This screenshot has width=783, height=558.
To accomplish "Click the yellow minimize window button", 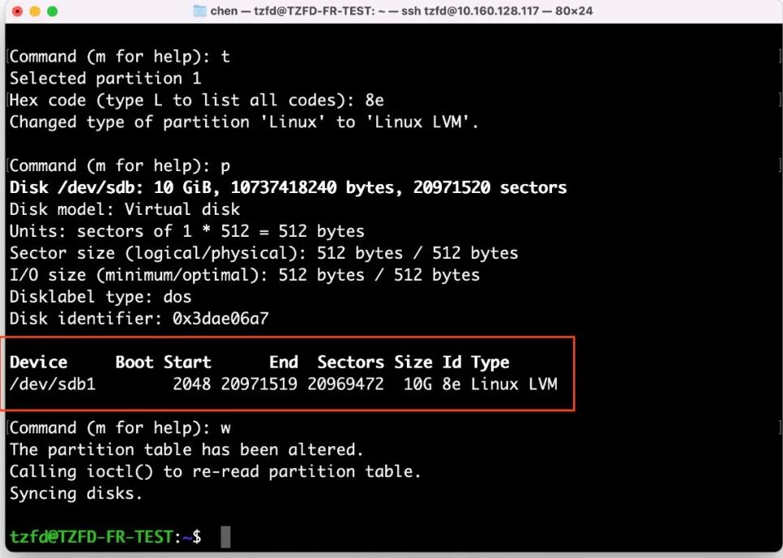I will coord(35,11).
